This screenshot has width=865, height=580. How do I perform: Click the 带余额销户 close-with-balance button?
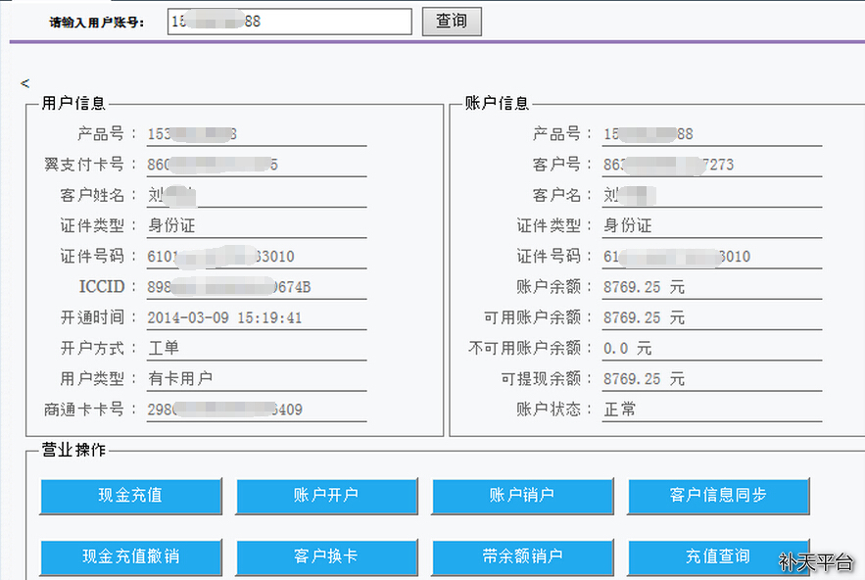click(x=522, y=556)
